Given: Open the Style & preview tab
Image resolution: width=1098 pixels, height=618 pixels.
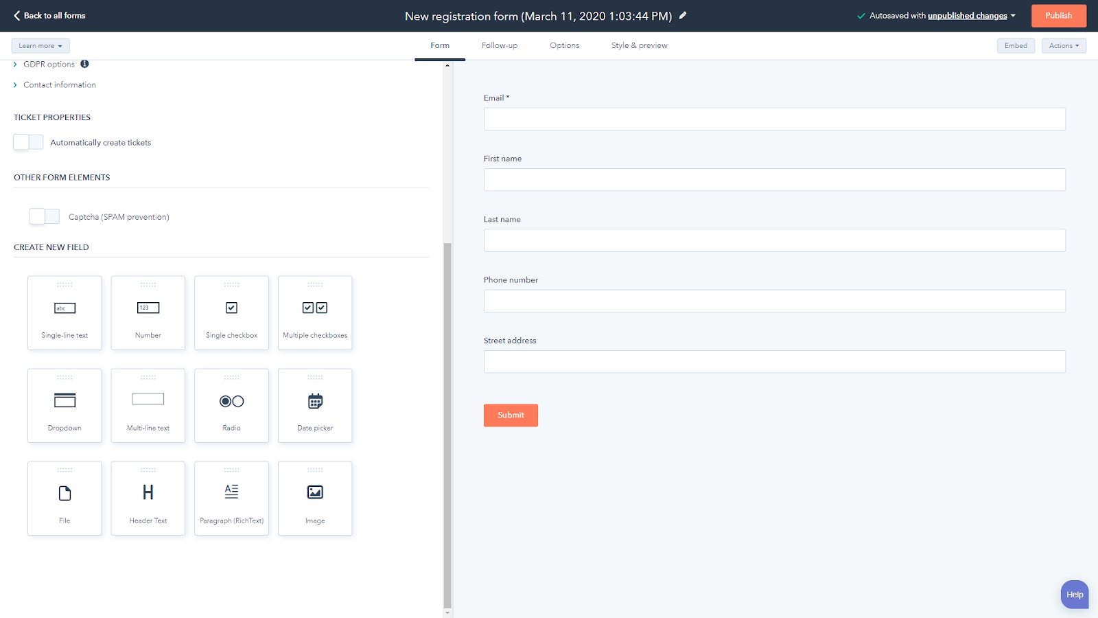Looking at the screenshot, I should pyautogui.click(x=638, y=45).
